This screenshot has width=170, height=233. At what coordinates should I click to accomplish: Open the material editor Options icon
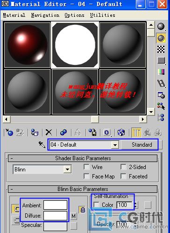pyautogui.click(x=161, y=95)
